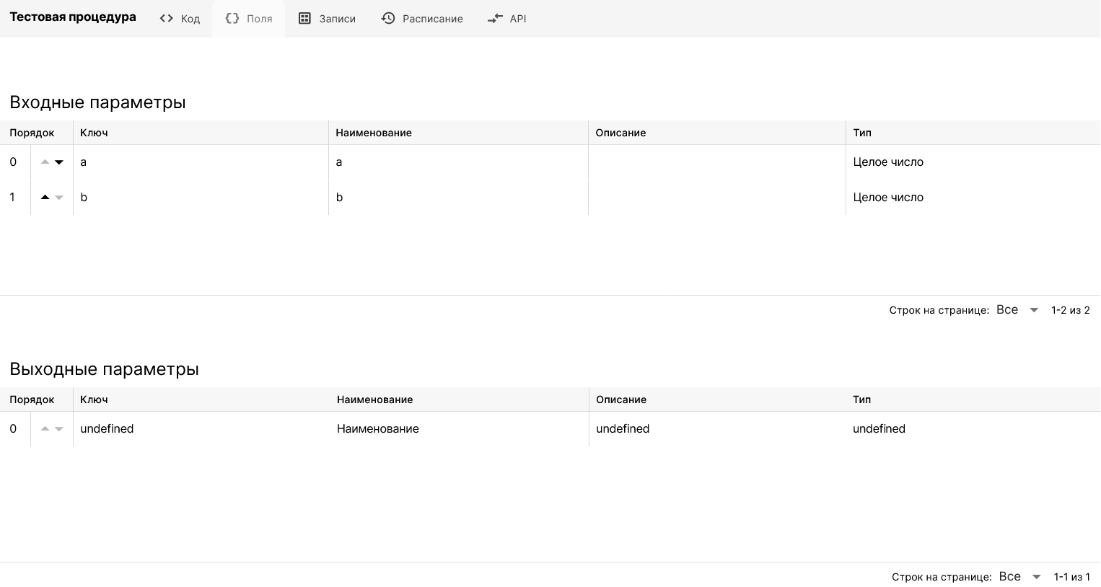Click the disabled up arrow in output row
1101x587 pixels.
coord(45,428)
